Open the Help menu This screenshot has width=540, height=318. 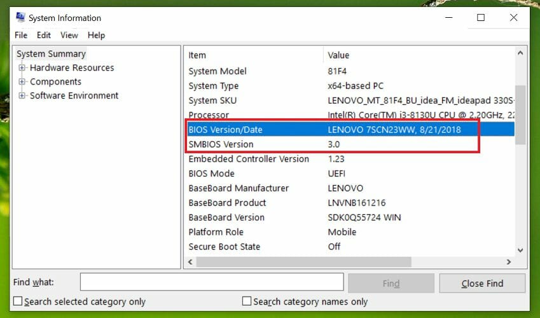tap(96, 35)
